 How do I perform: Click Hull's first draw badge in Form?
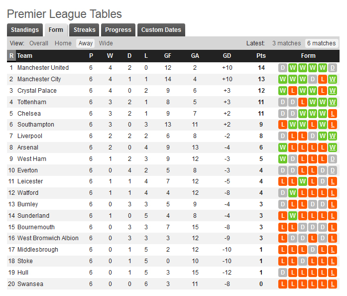tap(283, 273)
